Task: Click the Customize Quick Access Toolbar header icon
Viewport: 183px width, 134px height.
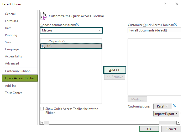Action: pyautogui.click(x=44, y=16)
